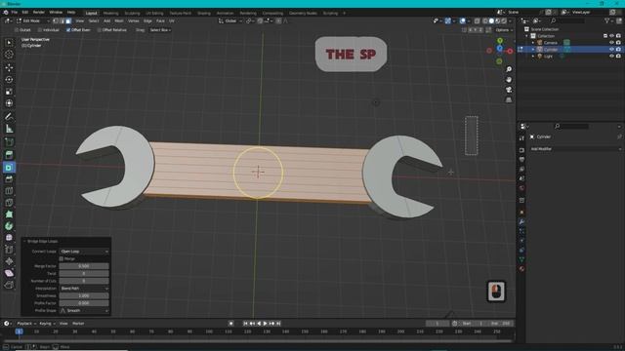Image resolution: width=625 pixels, height=351 pixels.
Task: Click the play animation button
Action: coord(265,324)
